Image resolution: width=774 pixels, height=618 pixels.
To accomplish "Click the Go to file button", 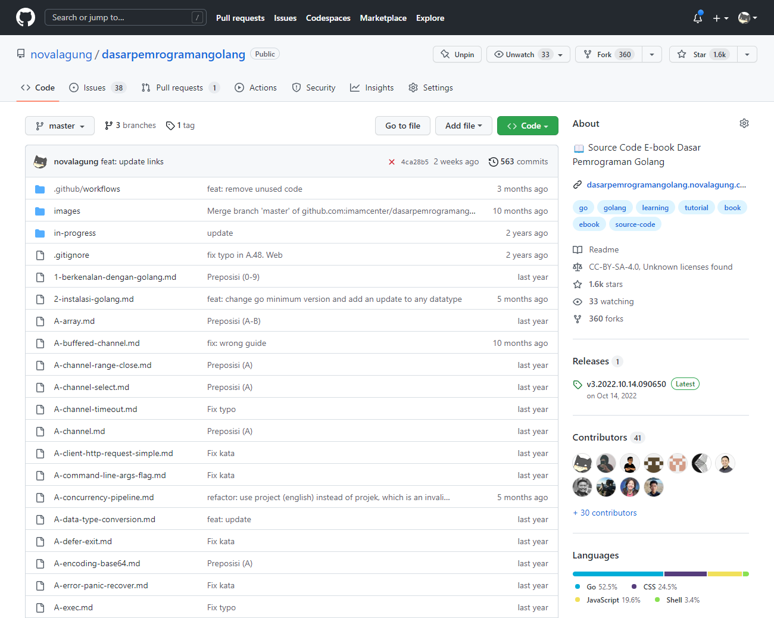I will [x=403, y=126].
